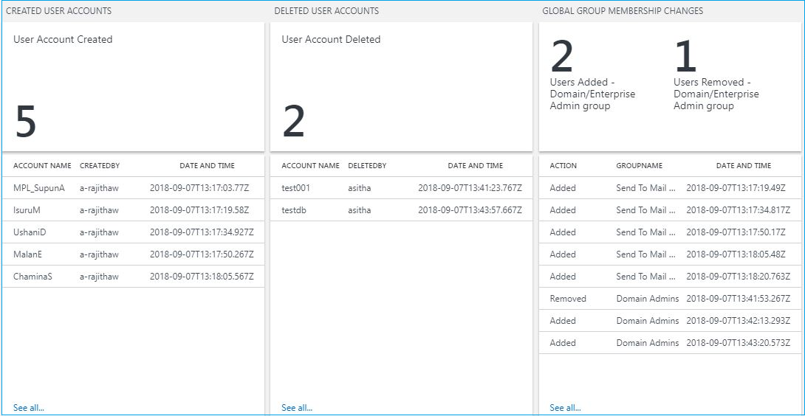Click the CREATEDBY column header
The image size is (805, 416).
pos(100,166)
